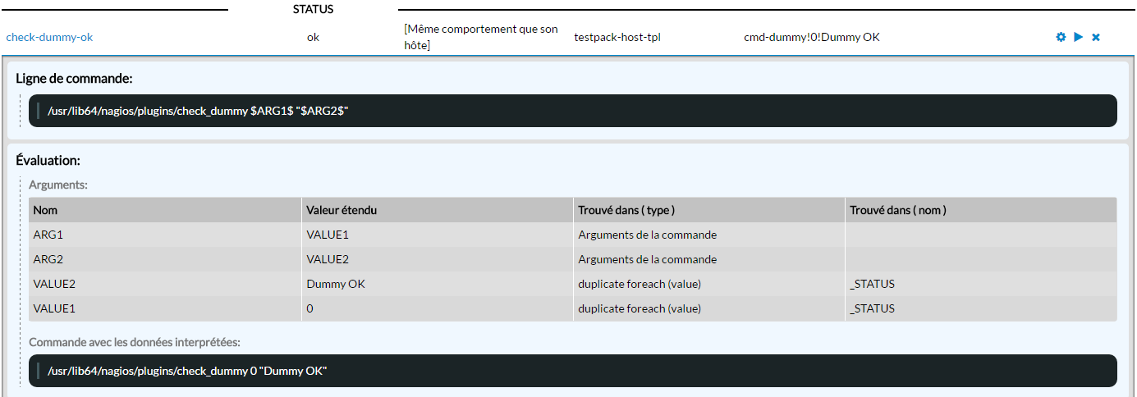Click the VALUE1 name cell in last row
The width and height of the screenshot is (1137, 397).
[x=53, y=308]
